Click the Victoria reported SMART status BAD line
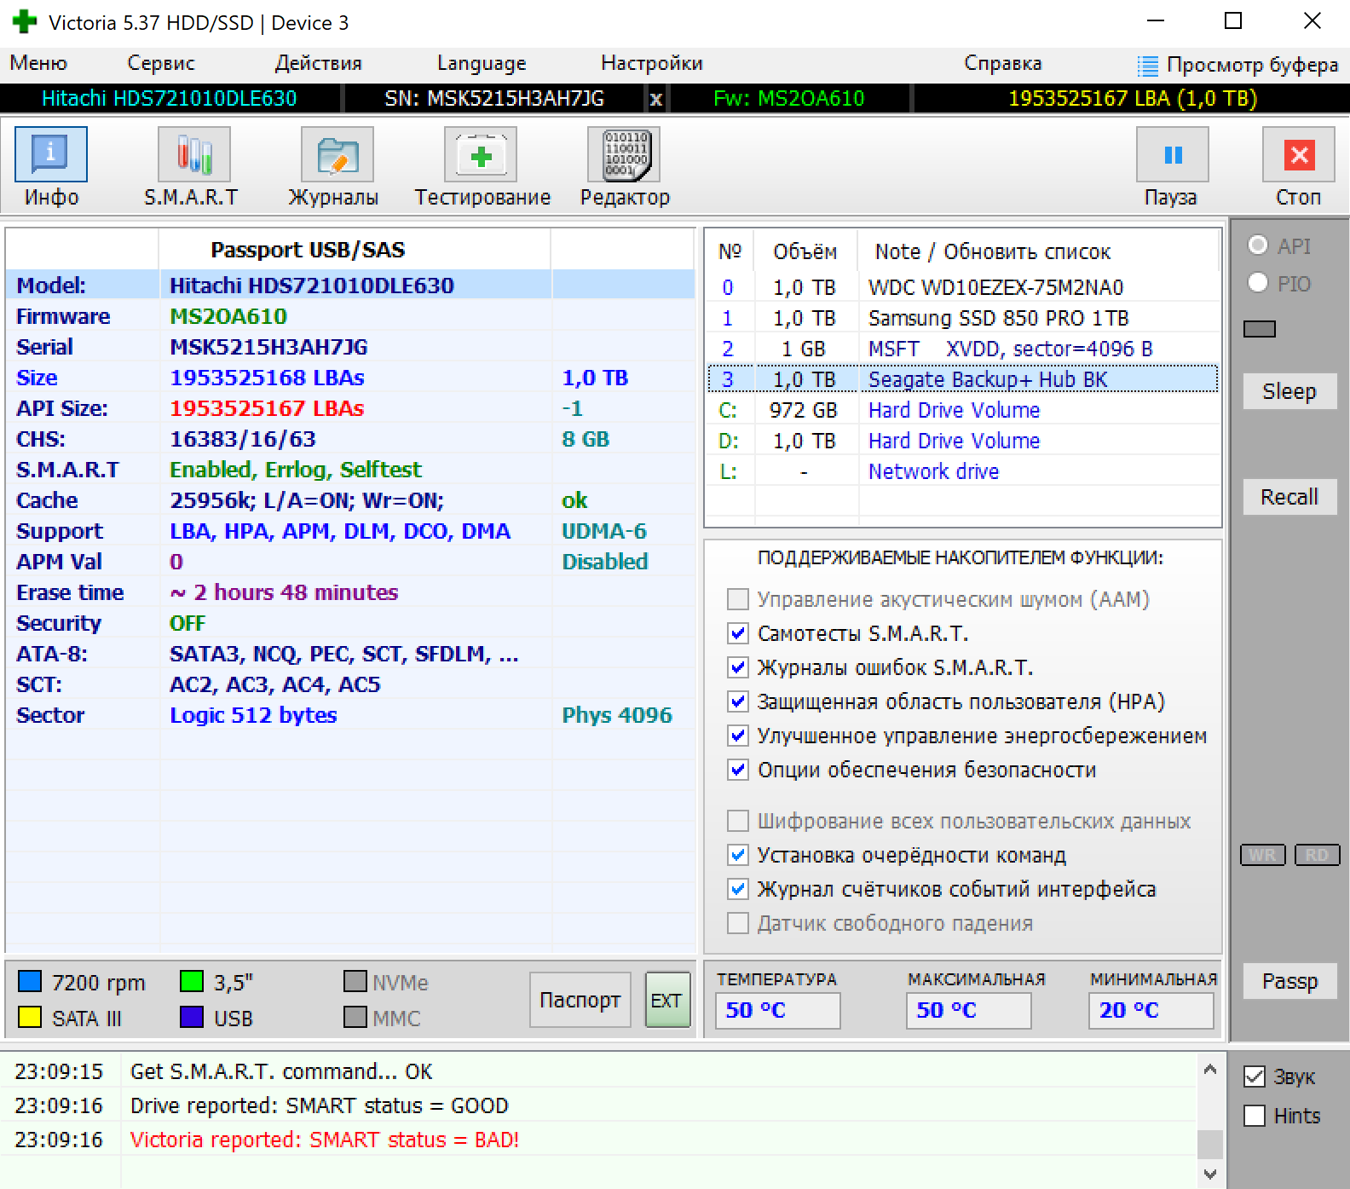1350x1189 pixels. [325, 1140]
